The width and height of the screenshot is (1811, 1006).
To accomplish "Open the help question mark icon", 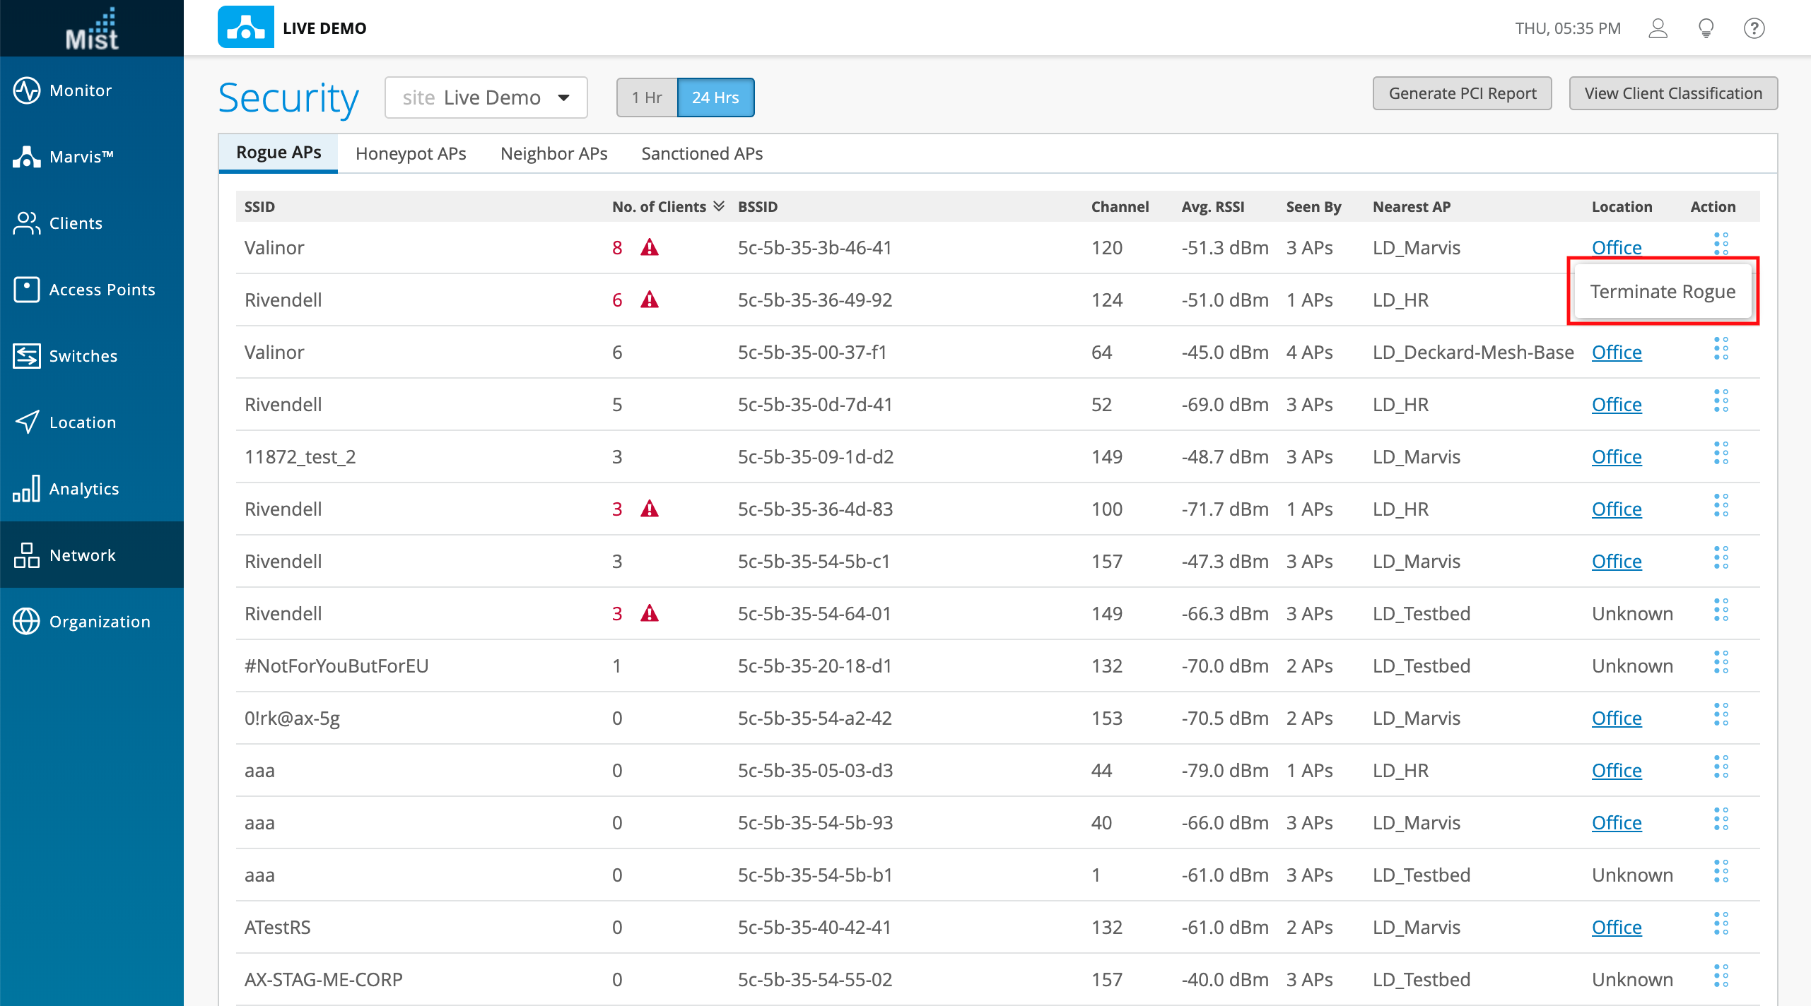I will pos(1754,28).
